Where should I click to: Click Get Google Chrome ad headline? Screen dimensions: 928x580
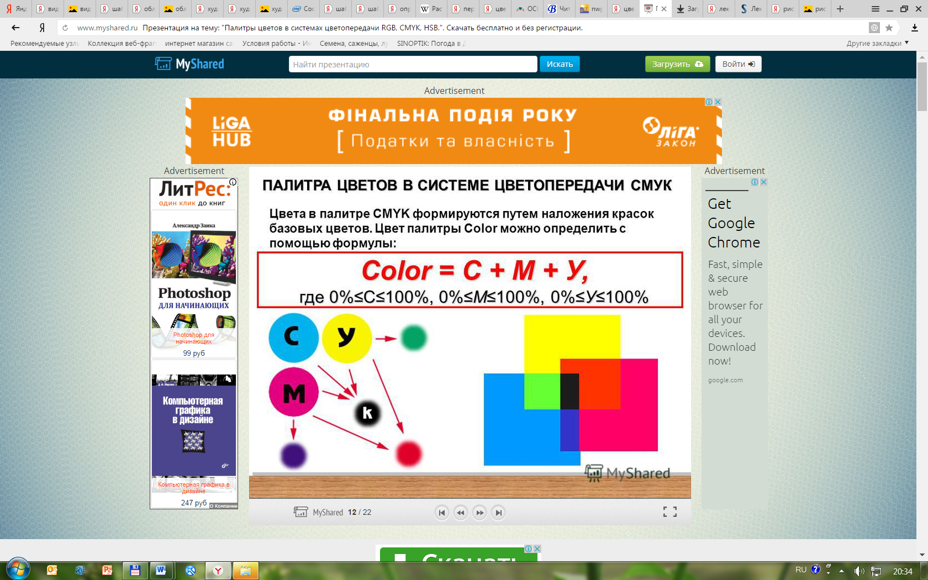pyautogui.click(x=734, y=223)
